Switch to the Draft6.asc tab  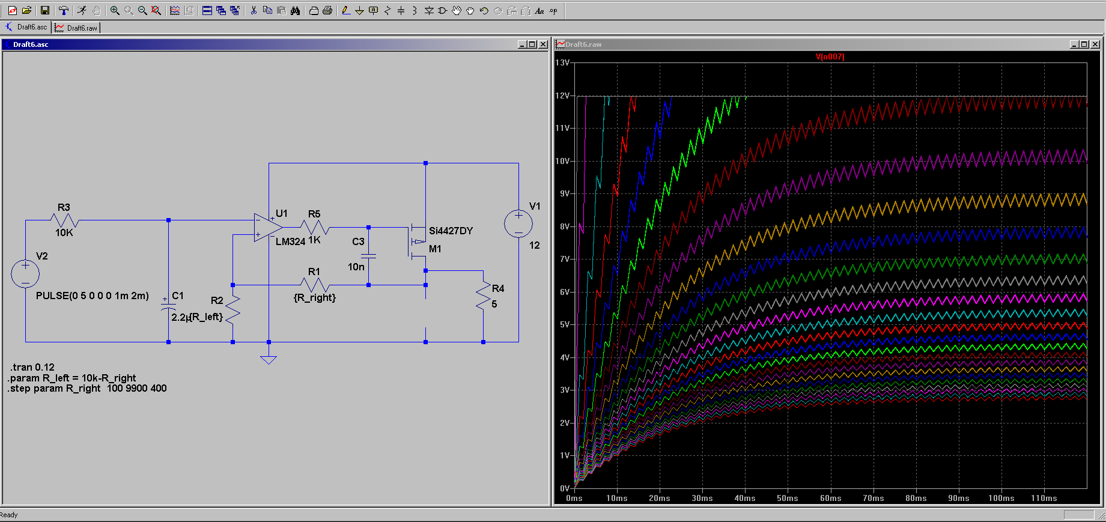(27, 27)
